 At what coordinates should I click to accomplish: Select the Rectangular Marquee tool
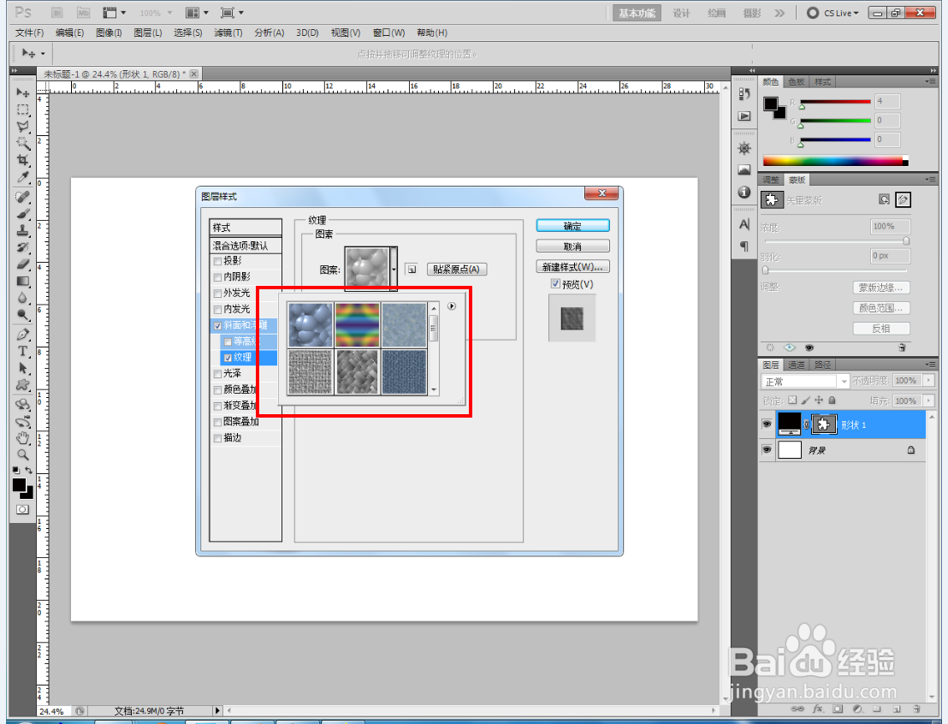(22, 110)
